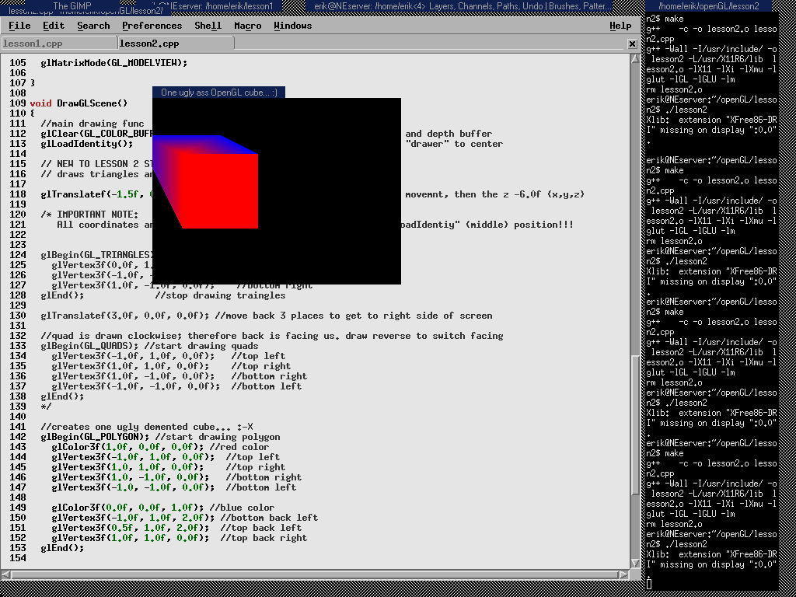
Task: Switch to the lesson1.cpp tab
Action: (33, 44)
